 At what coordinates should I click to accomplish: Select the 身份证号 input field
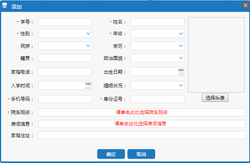(x=157, y=99)
